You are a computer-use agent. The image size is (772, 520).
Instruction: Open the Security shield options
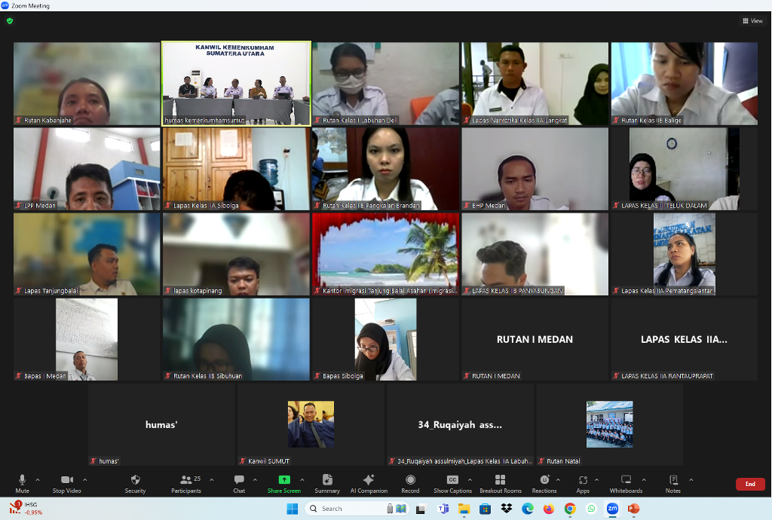tap(135, 482)
